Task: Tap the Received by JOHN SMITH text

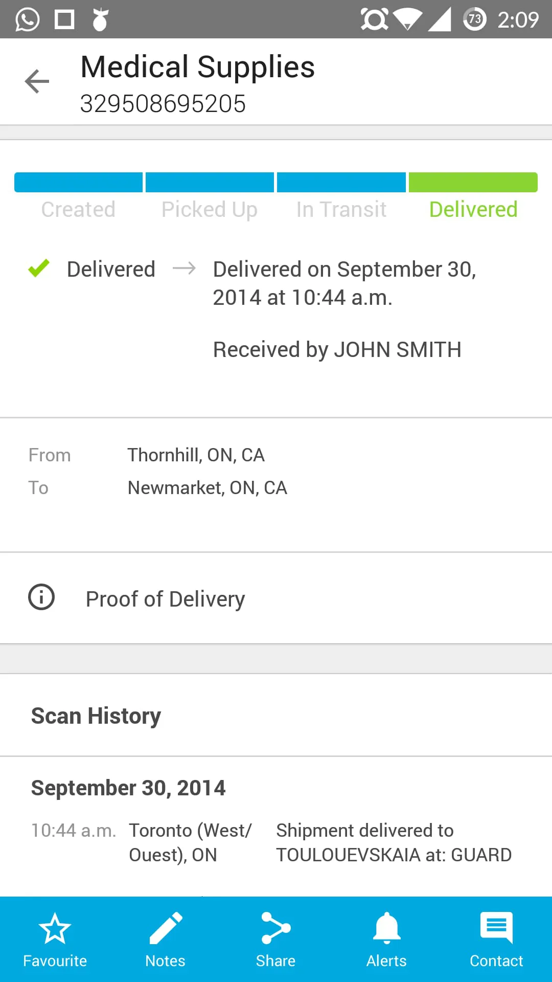Action: point(337,350)
